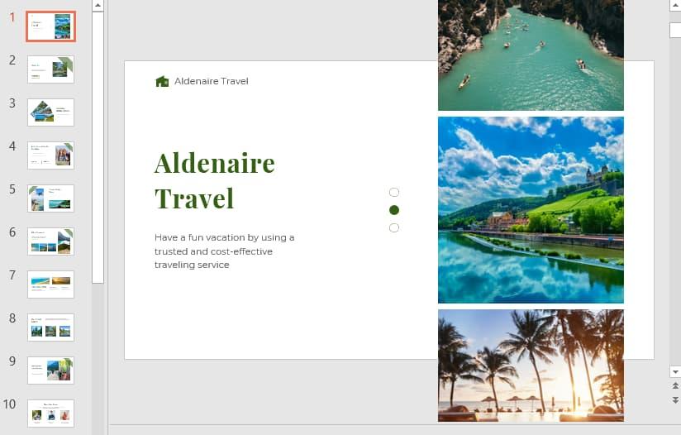This screenshot has width=681, height=435.
Task: Select the slide 2 thumbnail
Action: [50, 69]
